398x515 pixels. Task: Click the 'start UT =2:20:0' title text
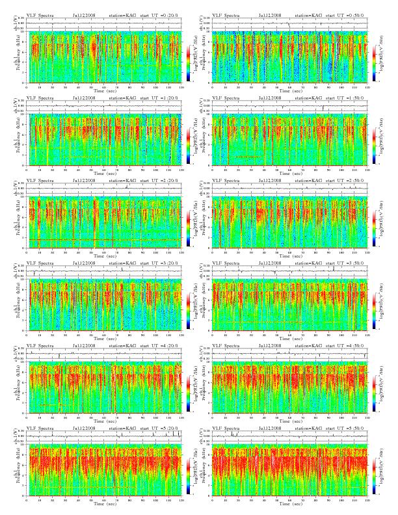pyautogui.click(x=159, y=181)
